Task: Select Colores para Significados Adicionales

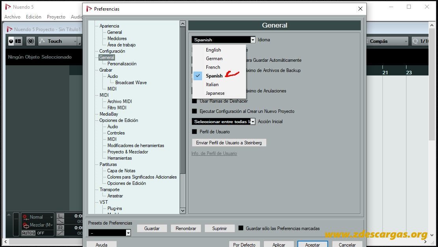Action: (x=142, y=177)
